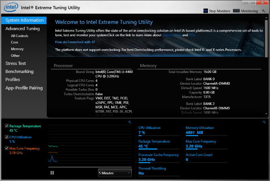Follow the Overclocking link
Viewport: 270px width, 181px height.
coord(172,35)
